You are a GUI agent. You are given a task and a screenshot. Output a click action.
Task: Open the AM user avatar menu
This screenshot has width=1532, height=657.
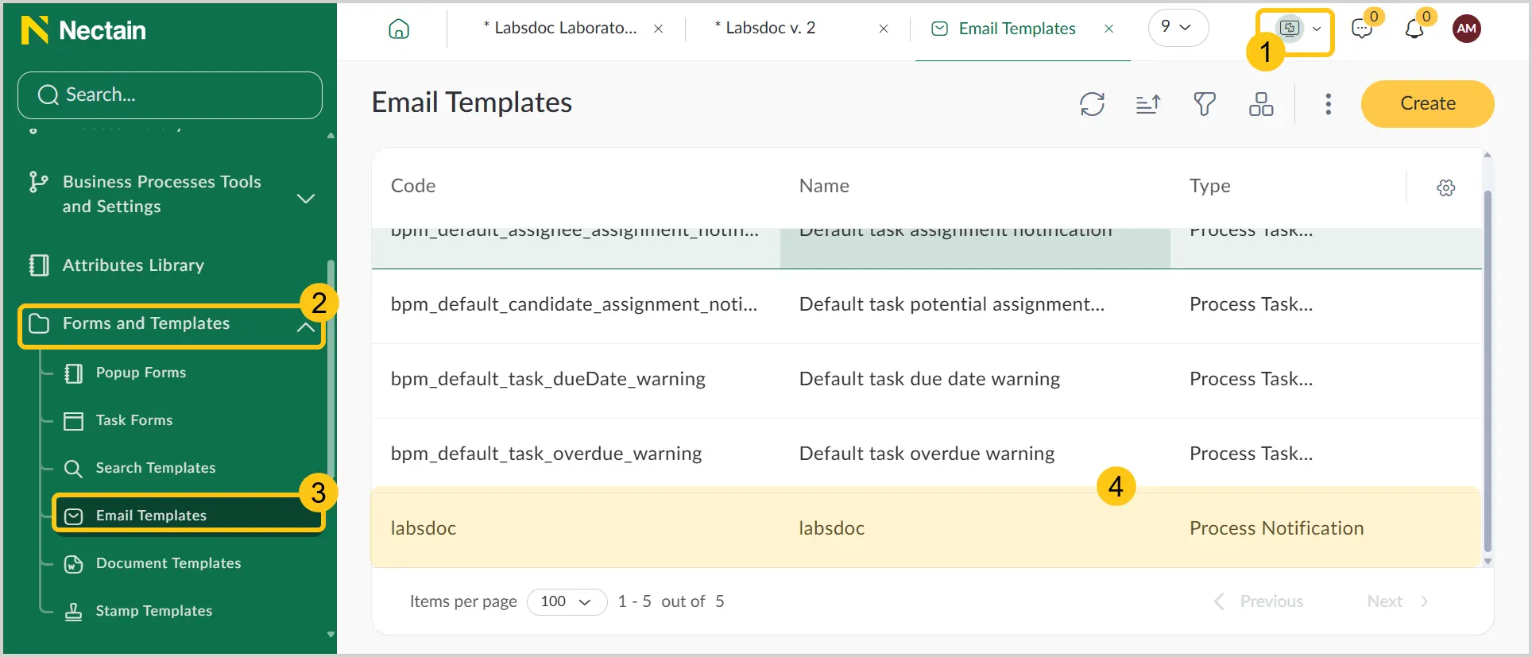click(1467, 29)
